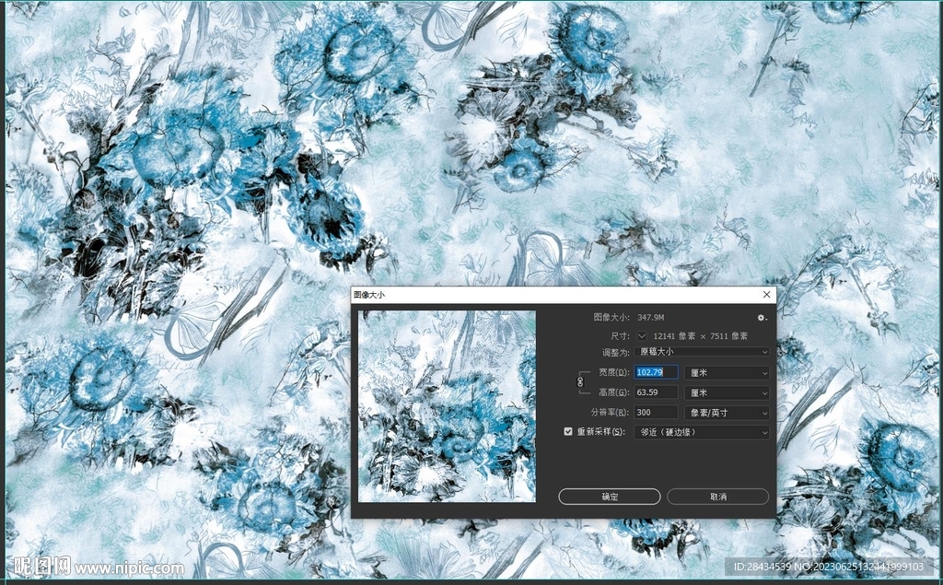Image resolution: width=943 pixels, height=585 pixels.
Task: Open the Image Size gear settings menu
Action: coord(762,317)
